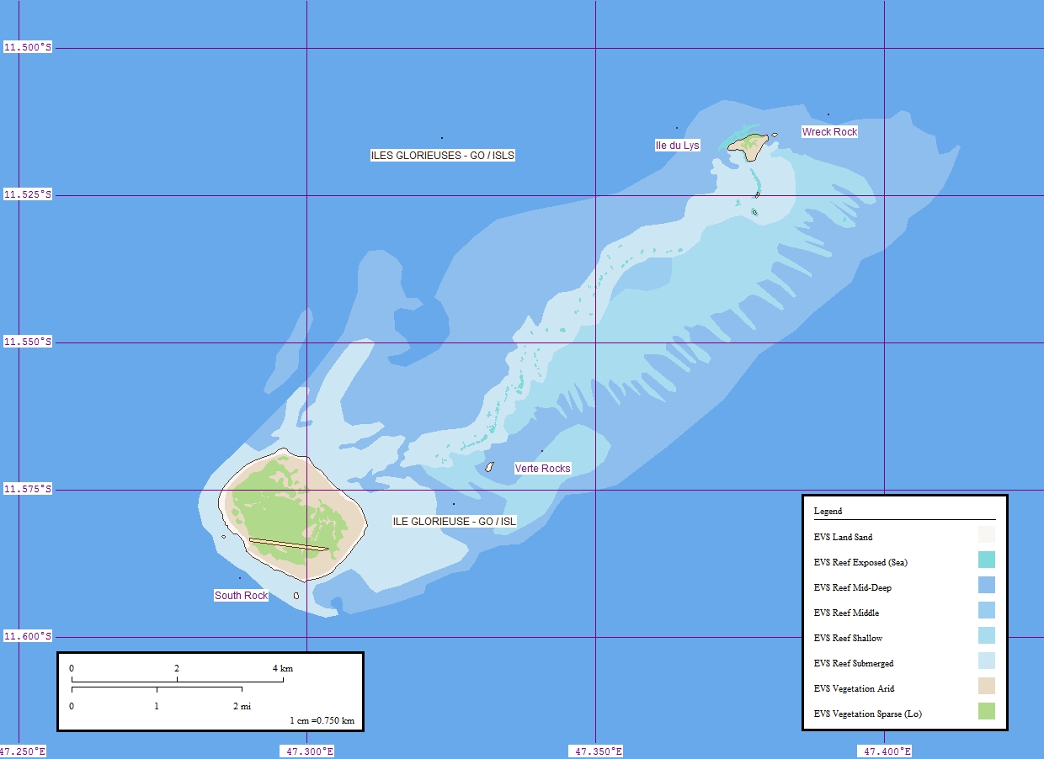This screenshot has width=1044, height=759.
Task: Click the 4 km scale bar mark
Action: coord(283,669)
